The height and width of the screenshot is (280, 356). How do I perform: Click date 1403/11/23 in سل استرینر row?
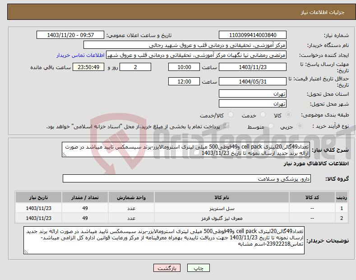click(38, 208)
